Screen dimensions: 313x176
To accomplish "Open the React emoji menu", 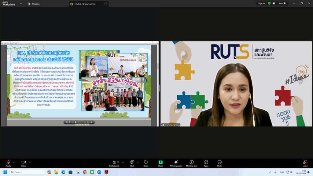I will [x=146, y=163].
